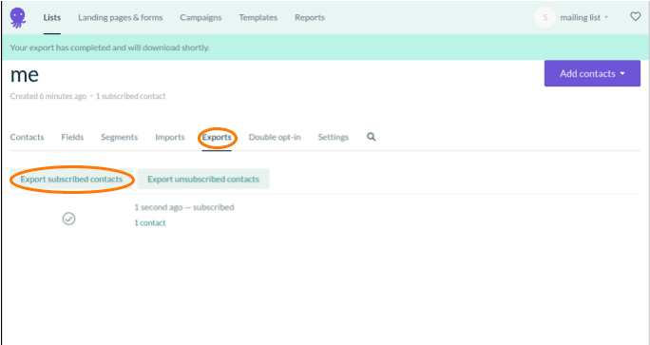Open the mailing list account dropdown
This screenshot has width=650, height=345.
coord(584,17)
